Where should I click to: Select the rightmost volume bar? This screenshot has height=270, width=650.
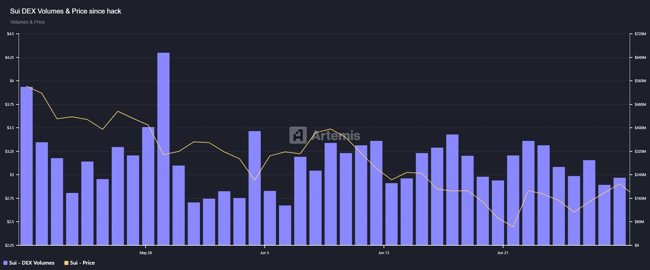tap(620, 211)
